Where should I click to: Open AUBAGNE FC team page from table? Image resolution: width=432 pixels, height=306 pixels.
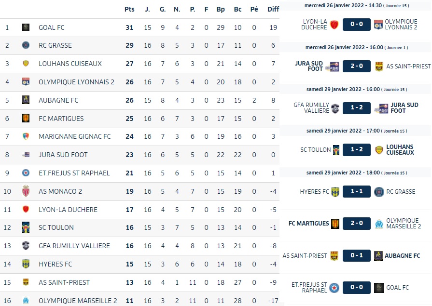point(58,100)
